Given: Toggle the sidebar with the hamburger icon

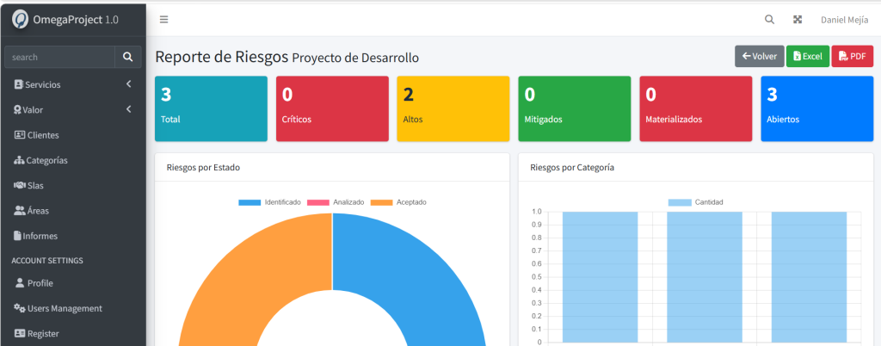Looking at the screenshot, I should point(164,20).
